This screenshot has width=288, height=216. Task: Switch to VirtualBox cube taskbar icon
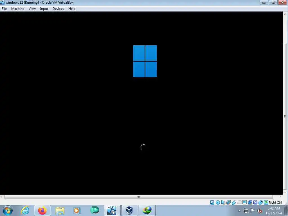[129, 210]
